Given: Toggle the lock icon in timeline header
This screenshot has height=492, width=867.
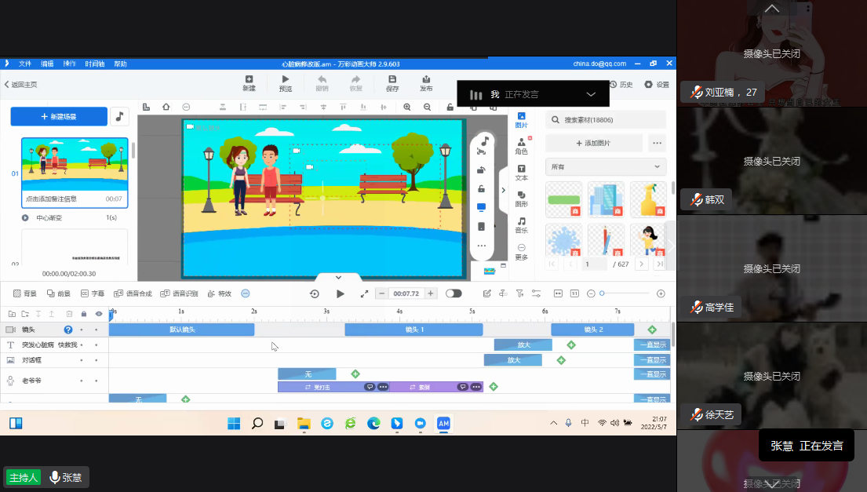Looking at the screenshot, I should [x=84, y=314].
